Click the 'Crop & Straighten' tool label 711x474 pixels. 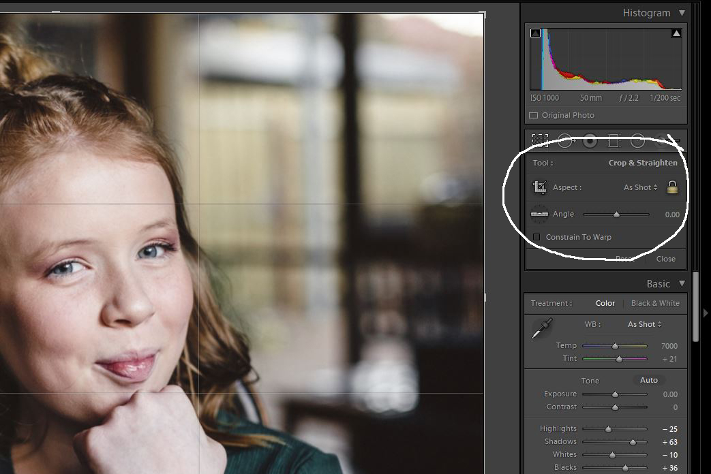[x=643, y=163]
